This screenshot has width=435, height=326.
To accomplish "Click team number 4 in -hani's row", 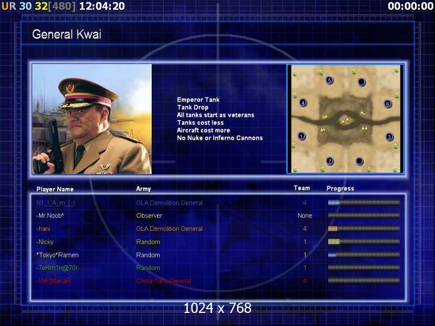I will pos(304,229).
